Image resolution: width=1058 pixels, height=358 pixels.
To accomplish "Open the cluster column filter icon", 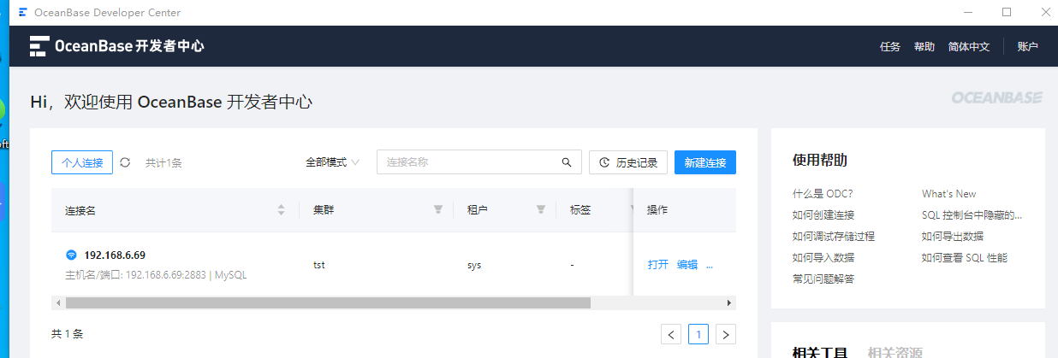I will [x=438, y=210].
